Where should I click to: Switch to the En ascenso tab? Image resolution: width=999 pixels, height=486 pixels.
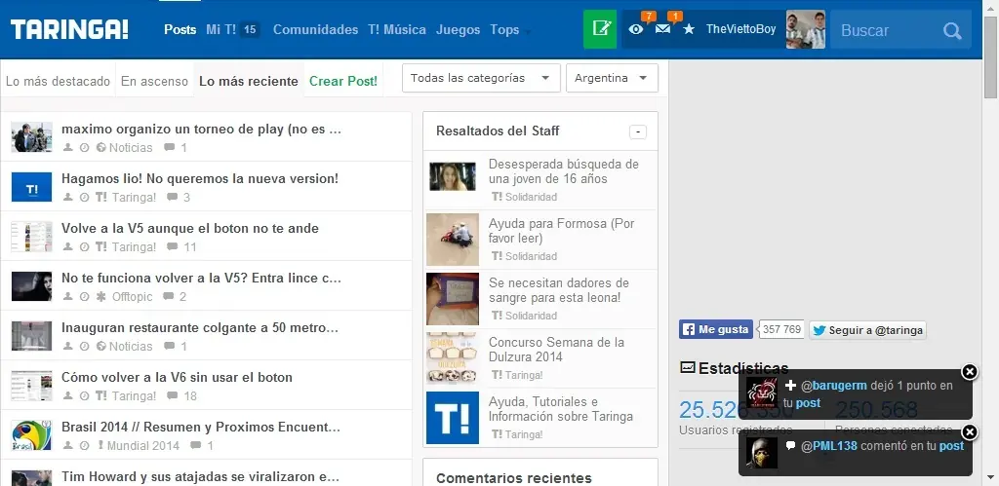(154, 81)
